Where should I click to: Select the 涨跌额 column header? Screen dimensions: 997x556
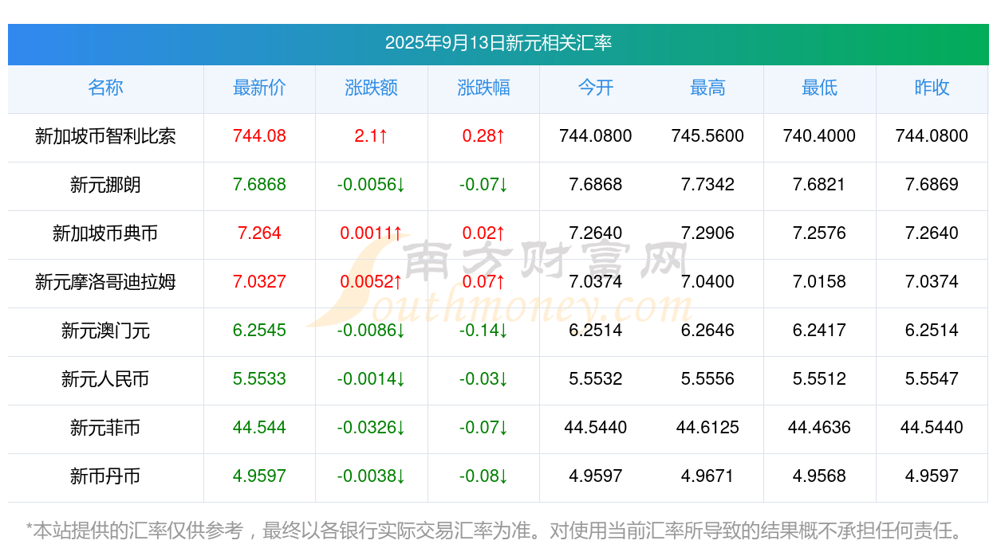click(x=372, y=88)
